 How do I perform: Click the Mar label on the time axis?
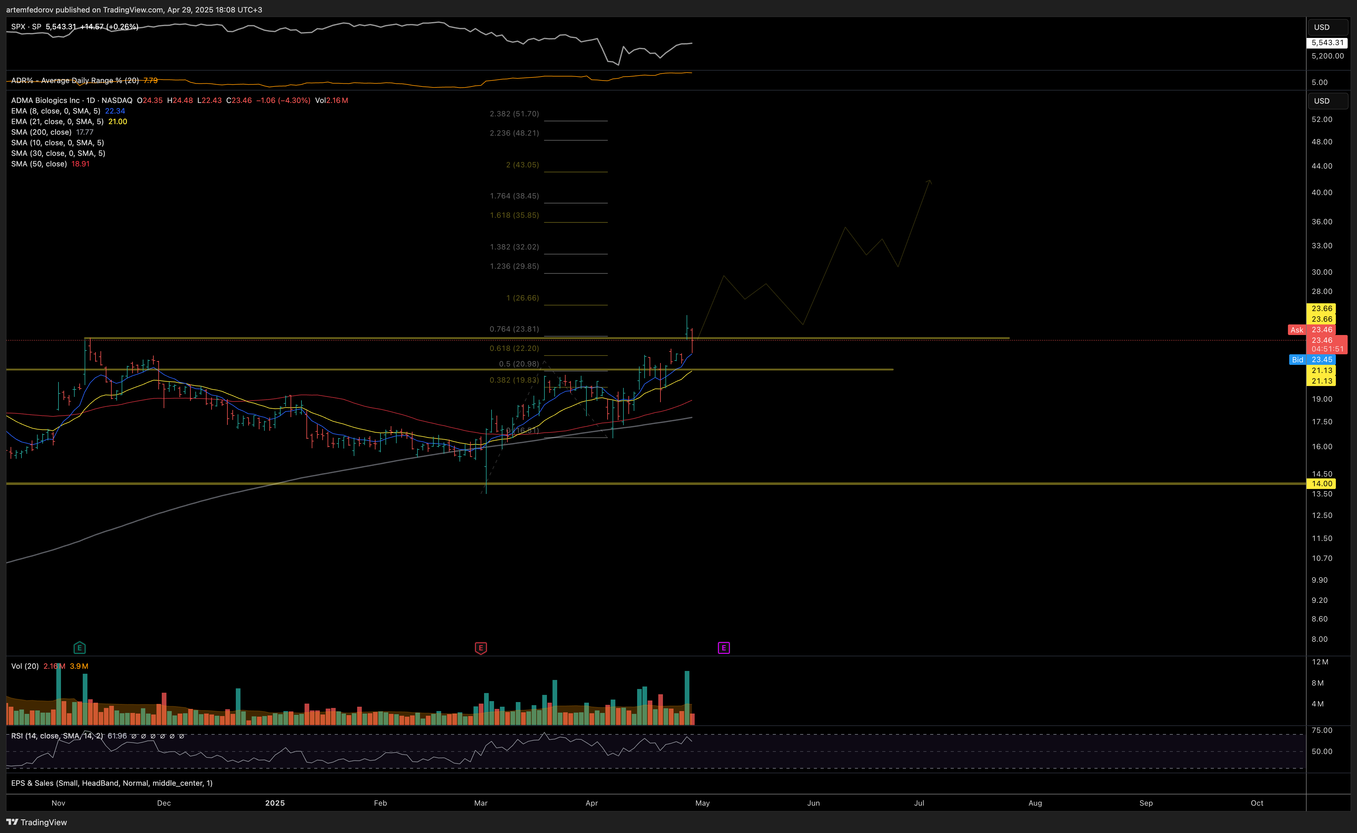(x=480, y=803)
